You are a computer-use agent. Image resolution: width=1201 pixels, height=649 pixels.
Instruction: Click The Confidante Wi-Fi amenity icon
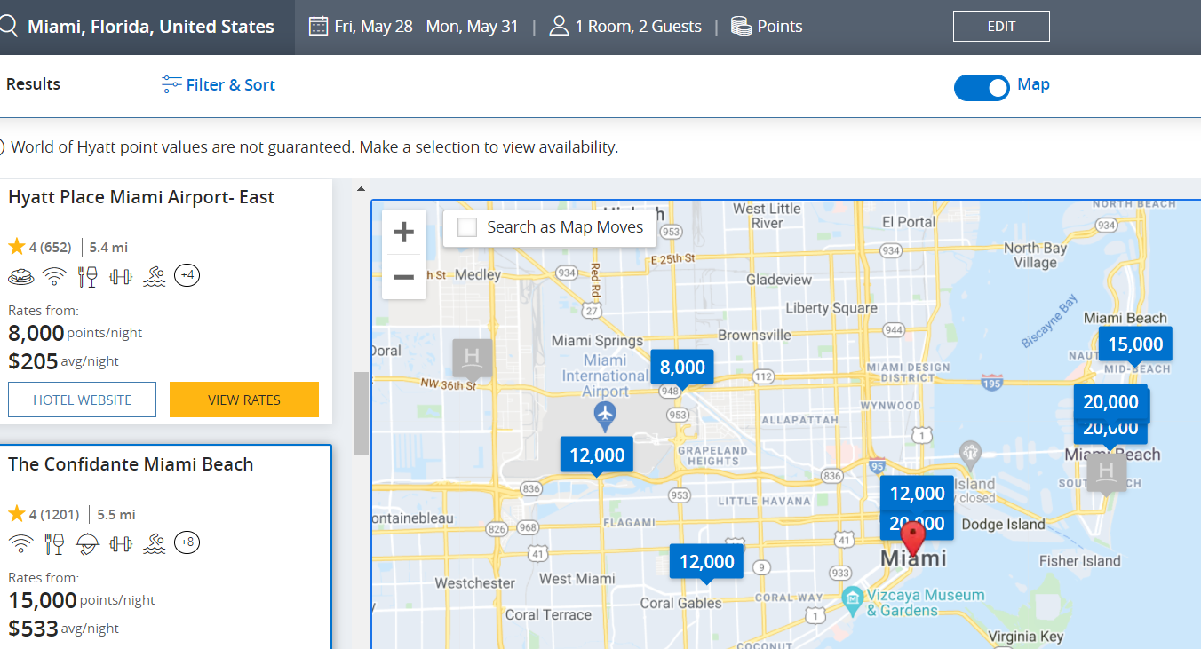pos(21,542)
